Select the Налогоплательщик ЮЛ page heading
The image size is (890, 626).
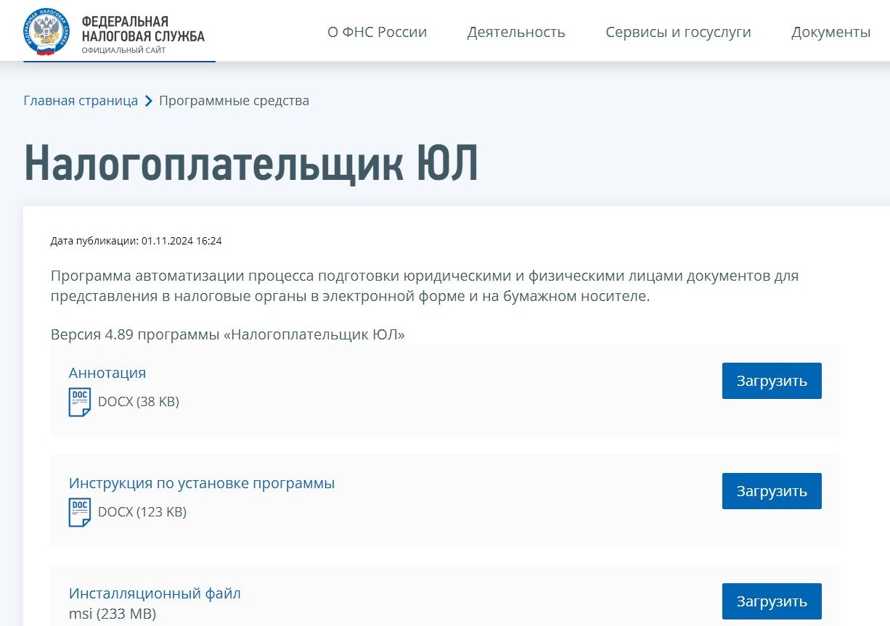tap(251, 163)
